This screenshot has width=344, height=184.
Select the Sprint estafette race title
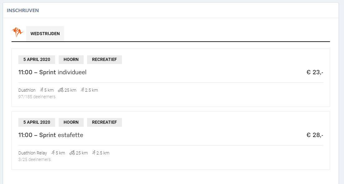coord(51,135)
